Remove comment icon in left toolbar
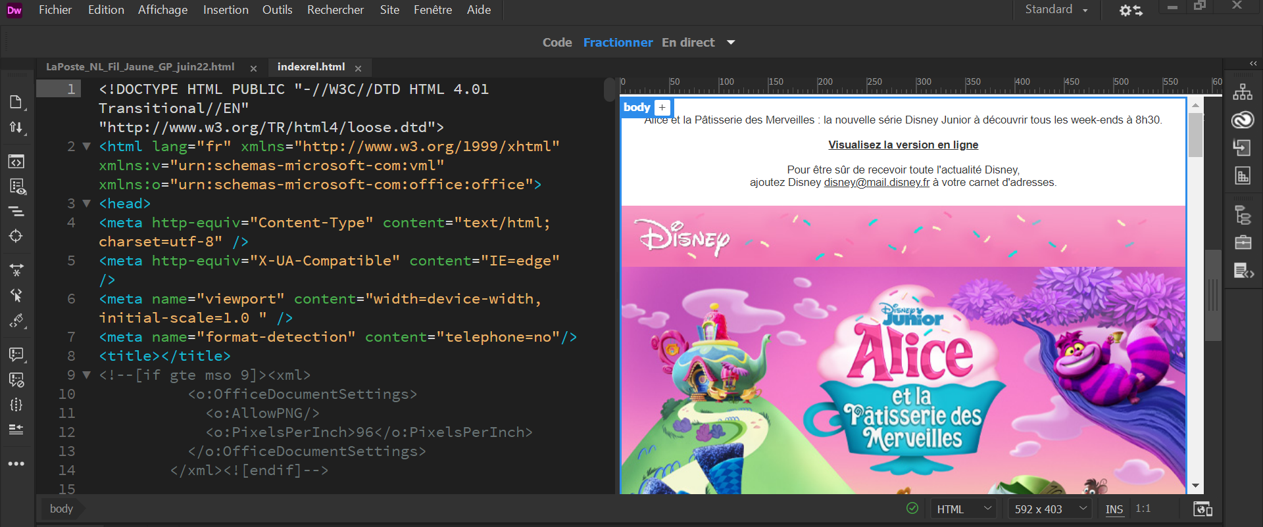 [16, 380]
